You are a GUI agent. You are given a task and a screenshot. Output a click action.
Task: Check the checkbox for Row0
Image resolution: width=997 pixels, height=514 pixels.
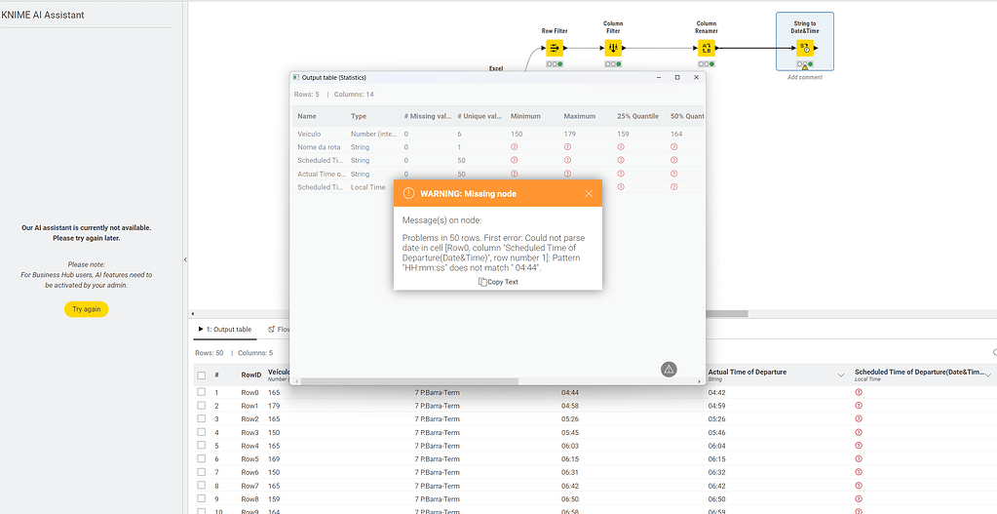(x=202, y=392)
